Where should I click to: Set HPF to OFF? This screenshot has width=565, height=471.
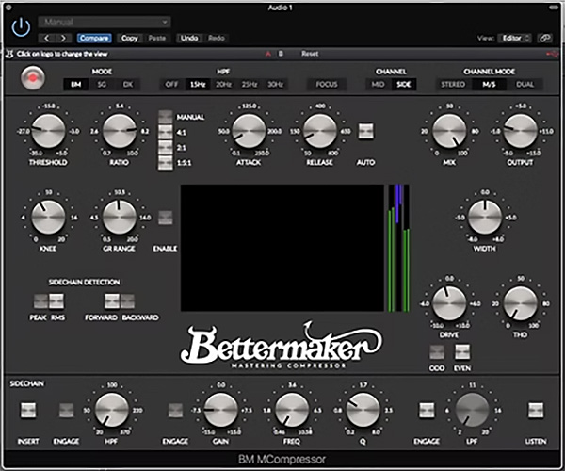[172, 85]
